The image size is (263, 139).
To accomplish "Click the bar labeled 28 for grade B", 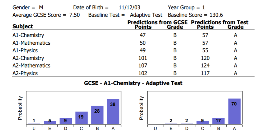I will click(97, 115).
